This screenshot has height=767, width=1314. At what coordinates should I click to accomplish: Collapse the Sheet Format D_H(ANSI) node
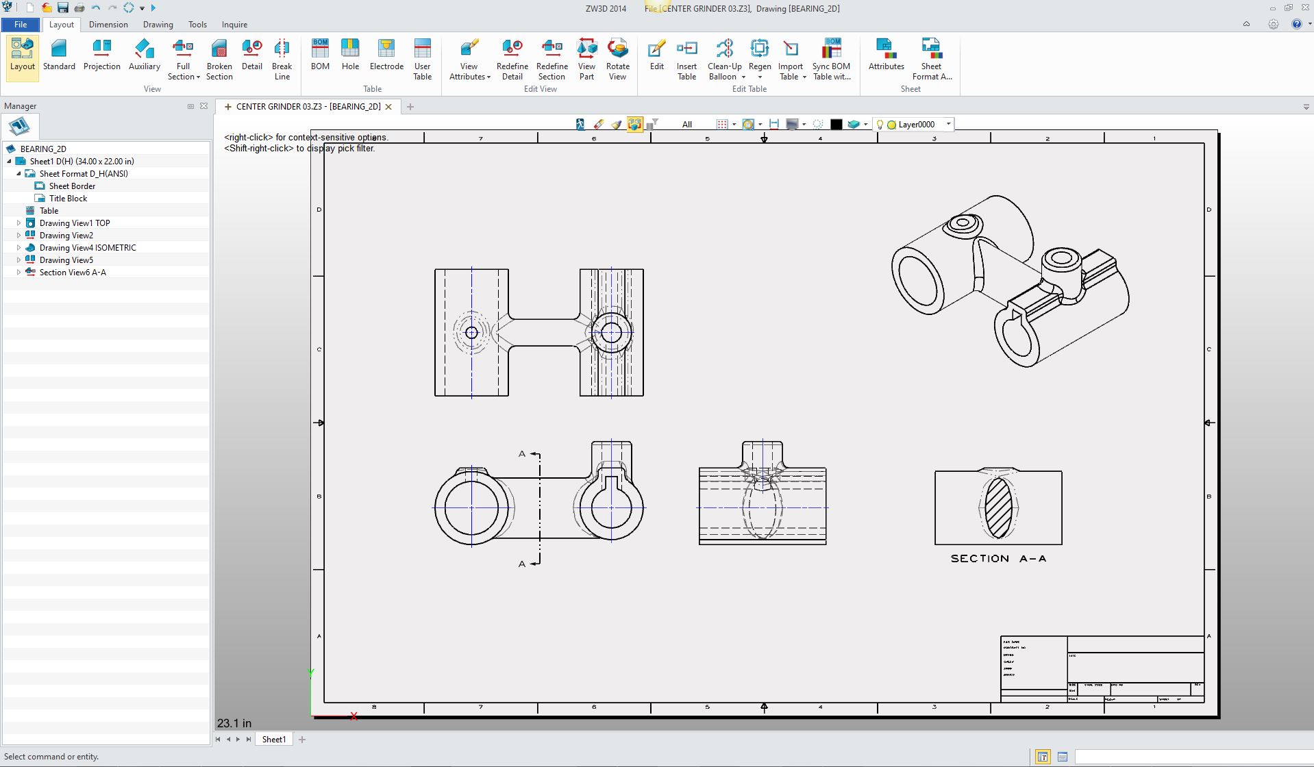18,174
